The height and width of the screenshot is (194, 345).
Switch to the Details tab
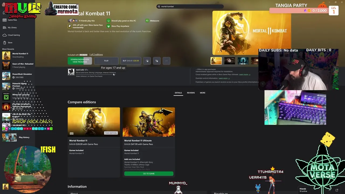click(x=178, y=93)
